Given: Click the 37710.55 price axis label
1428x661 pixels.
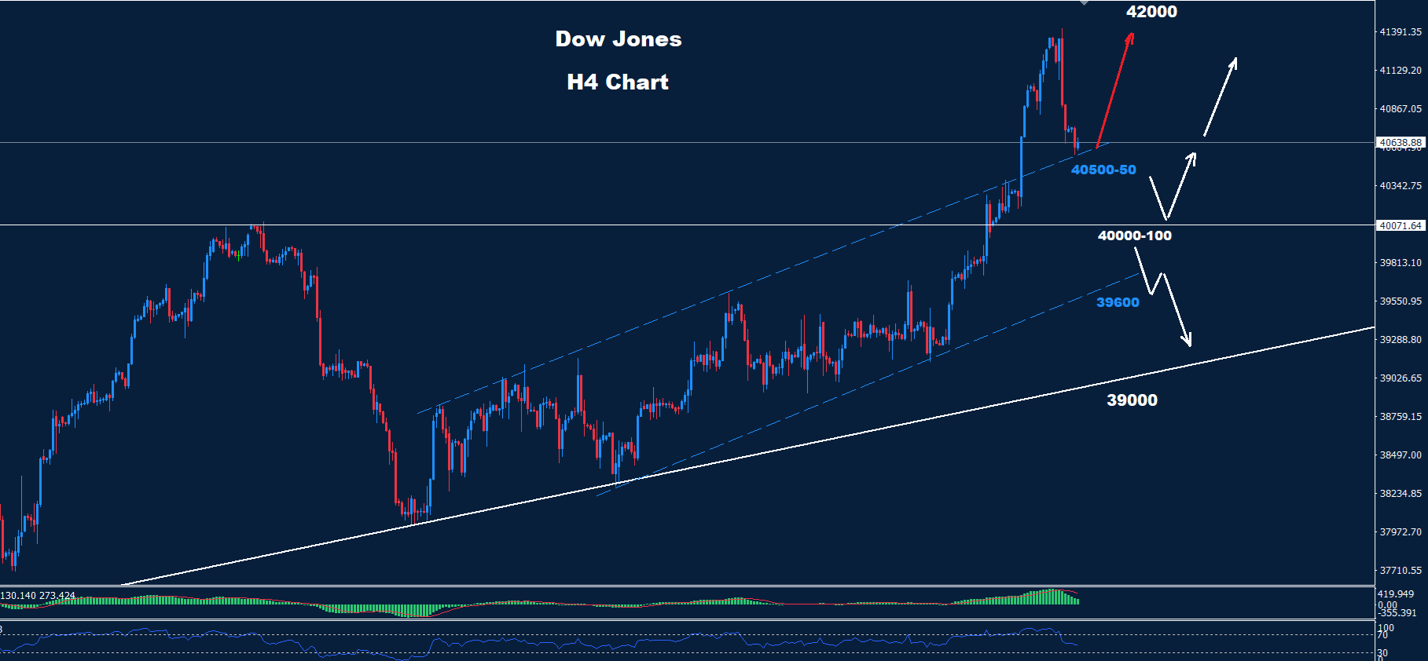Looking at the screenshot, I should 1400,571.
